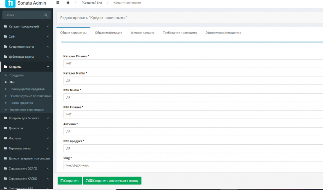Collapse the Кредиты menu section chevron

pos(48,67)
